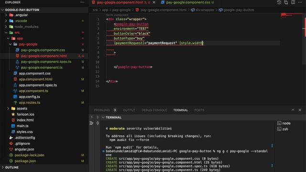Click 'pay-google' breadcrumb segment
Viewport: 306px width, 172px height.
tap(121, 10)
